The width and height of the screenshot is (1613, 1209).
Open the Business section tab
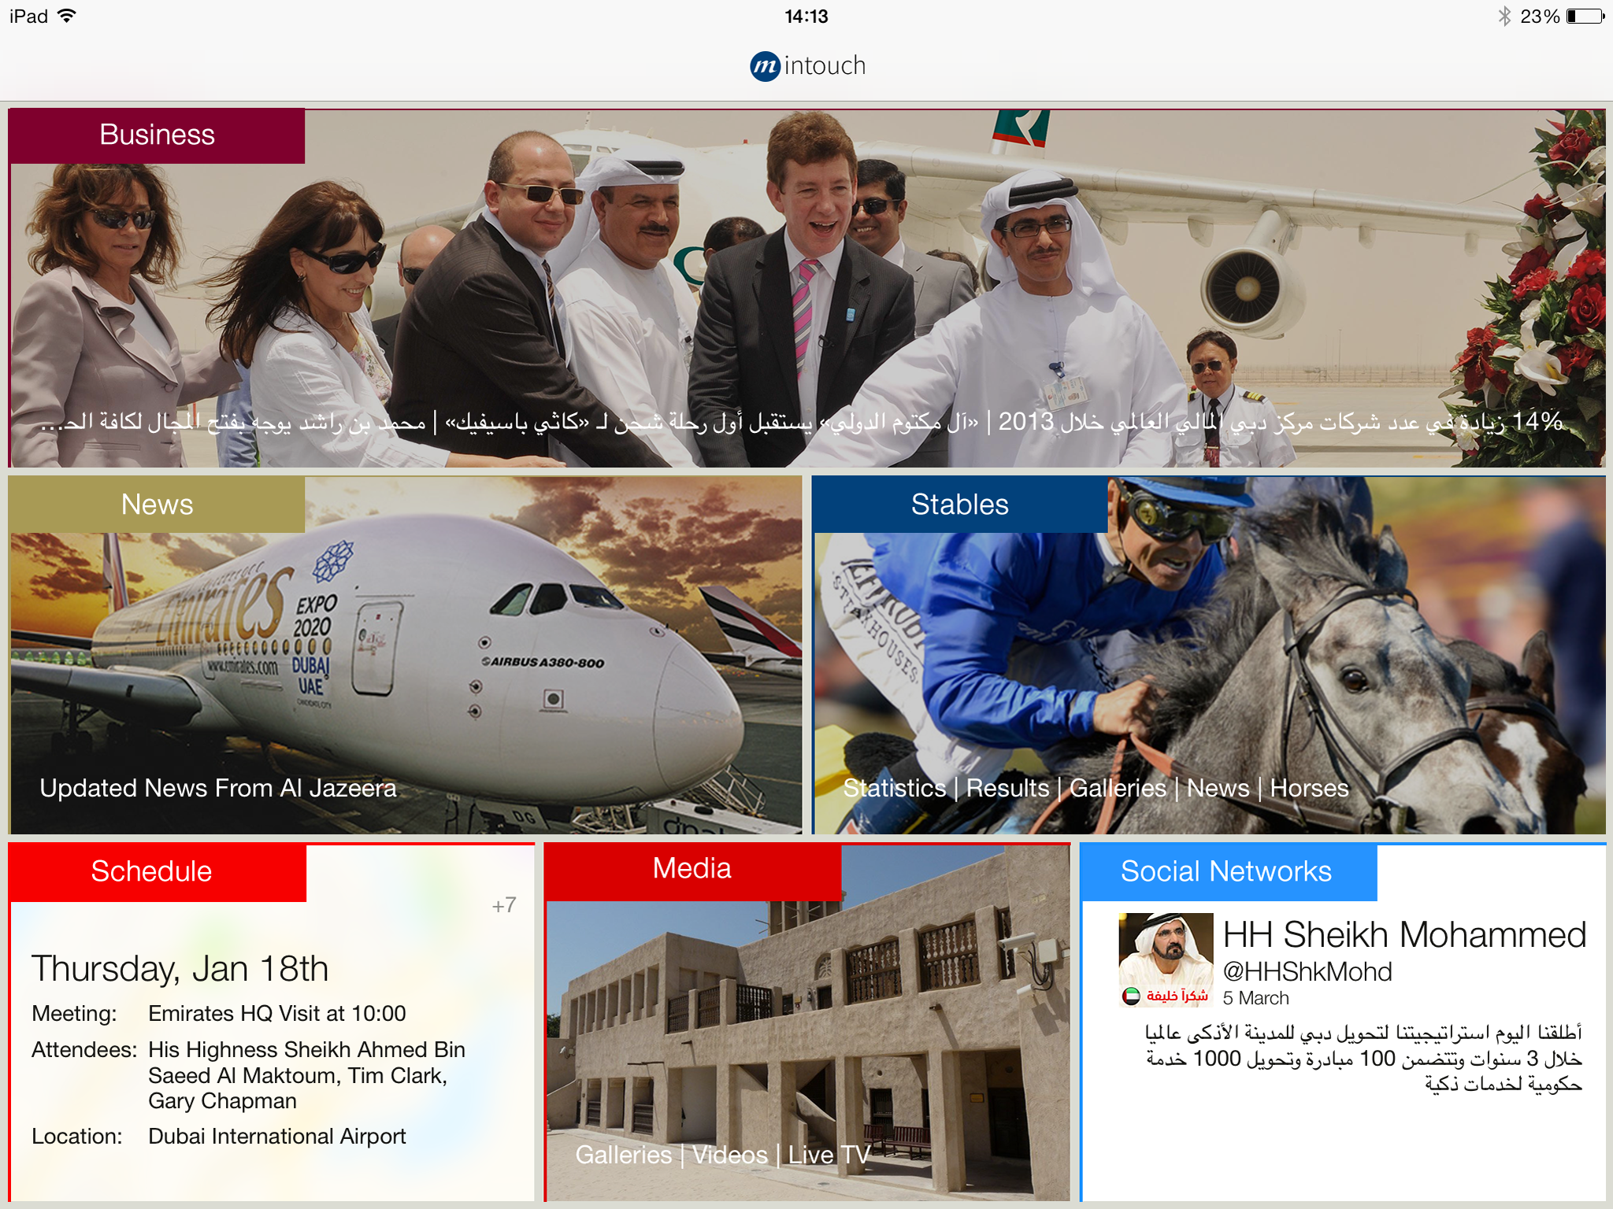tap(157, 135)
